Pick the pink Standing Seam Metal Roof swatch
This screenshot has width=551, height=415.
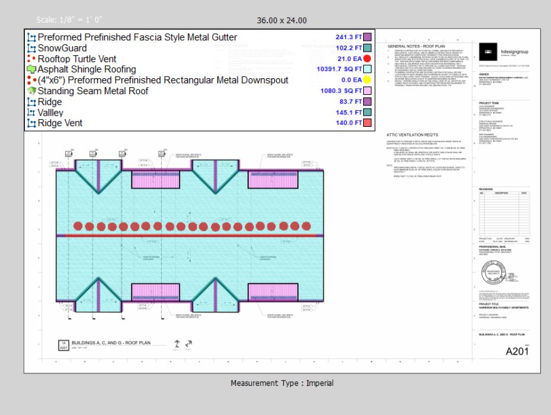click(x=367, y=91)
